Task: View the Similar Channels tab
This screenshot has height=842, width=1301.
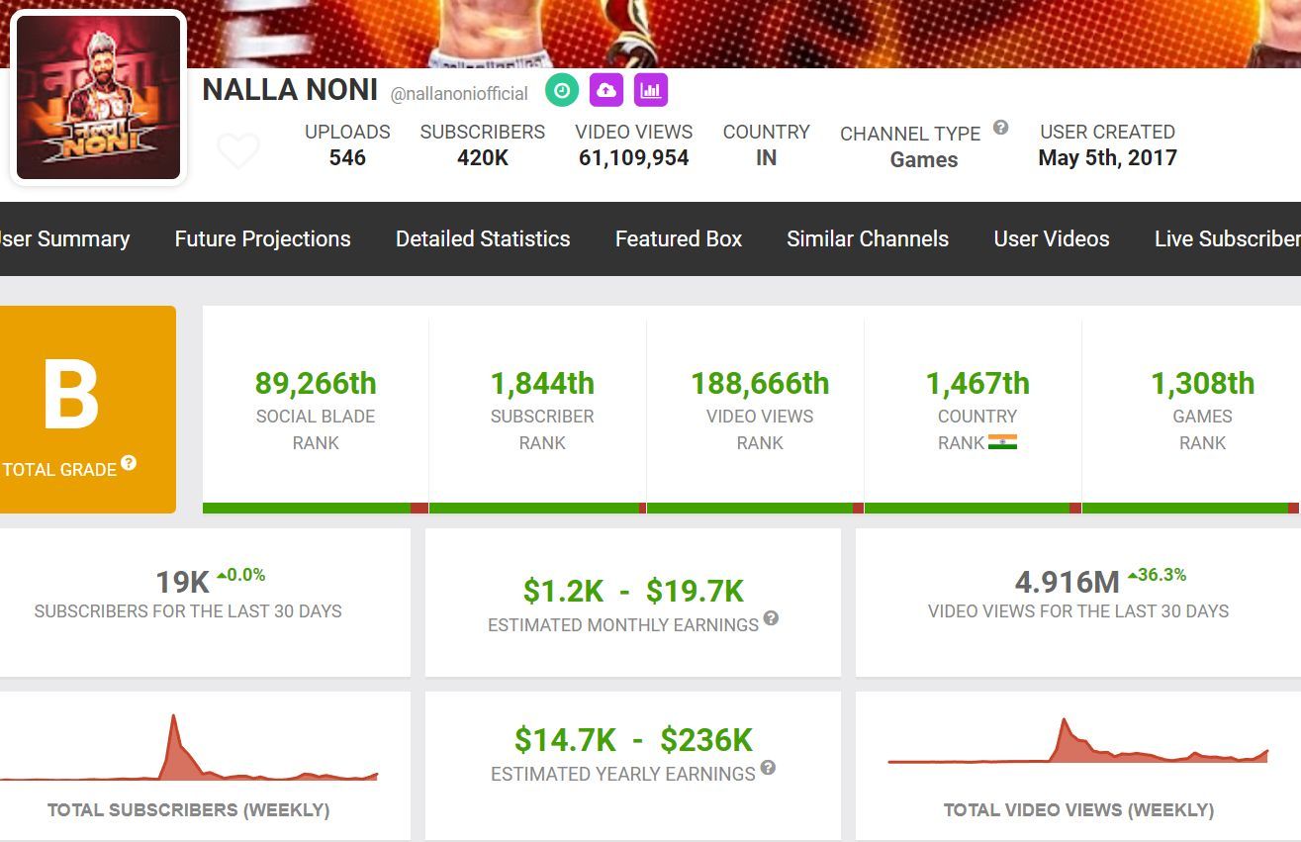Action: 868,238
